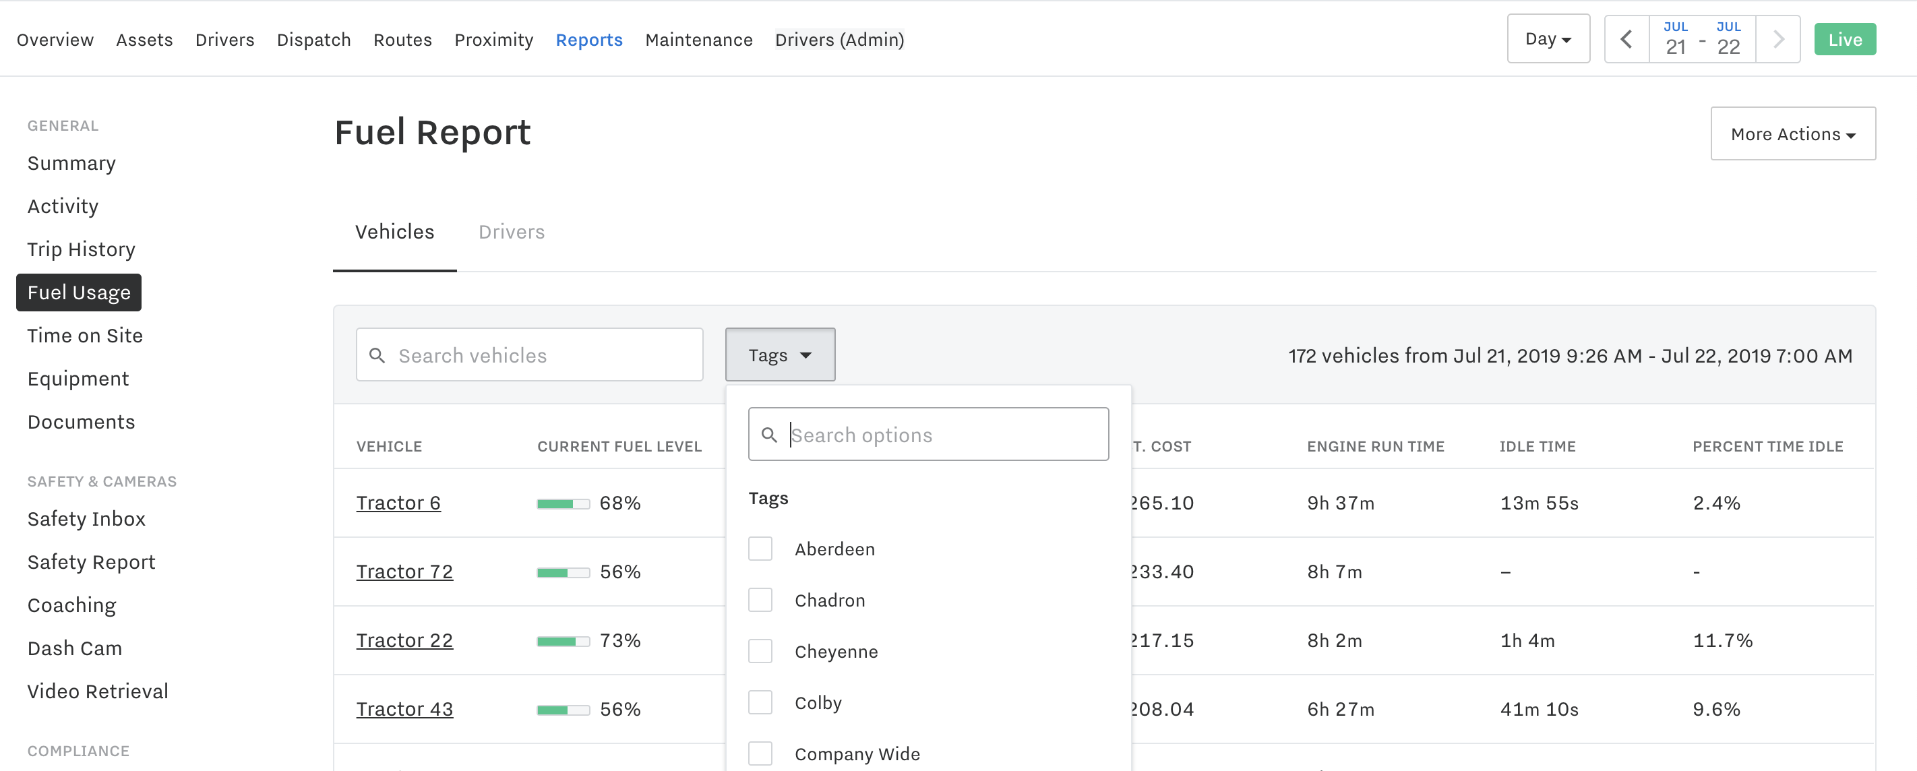Check the Aberdeen tag checkbox

click(760, 549)
